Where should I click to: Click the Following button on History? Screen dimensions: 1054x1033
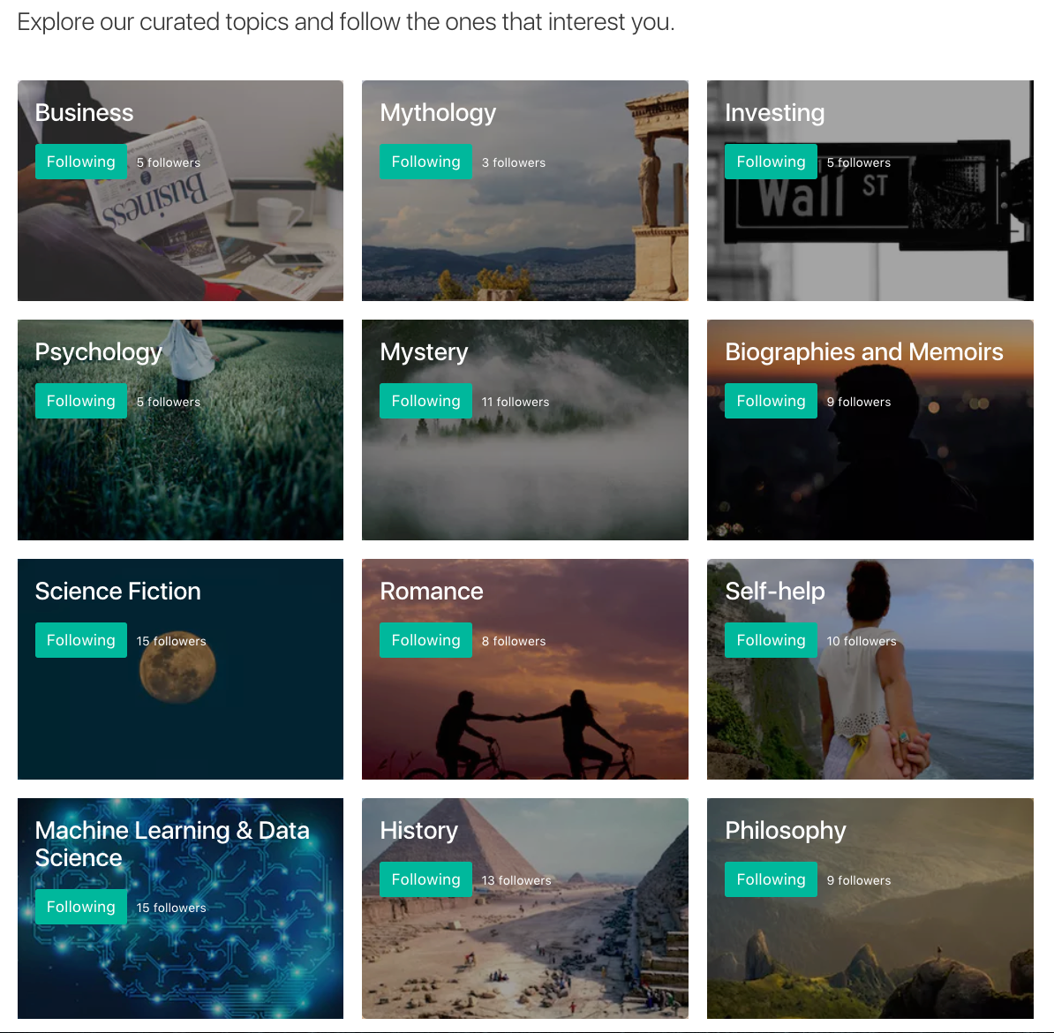point(425,879)
